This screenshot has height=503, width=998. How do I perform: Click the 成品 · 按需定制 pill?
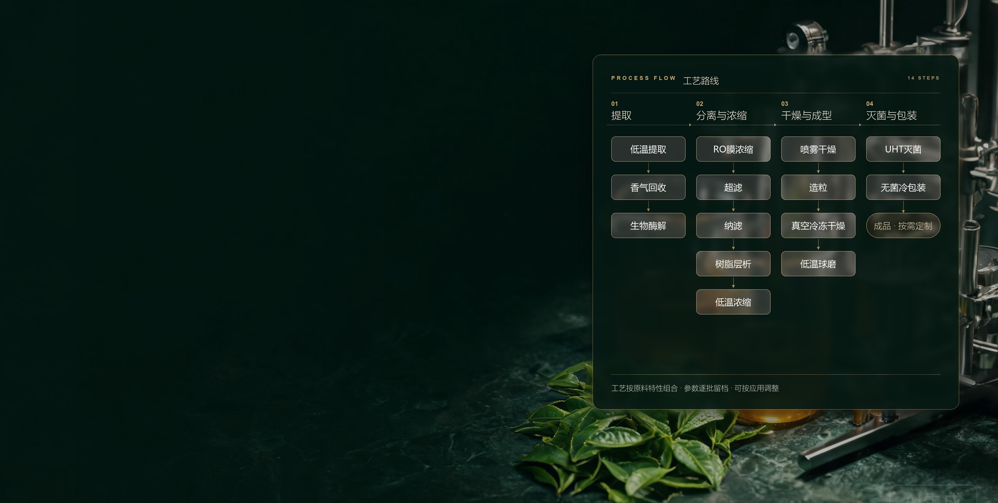pos(903,225)
